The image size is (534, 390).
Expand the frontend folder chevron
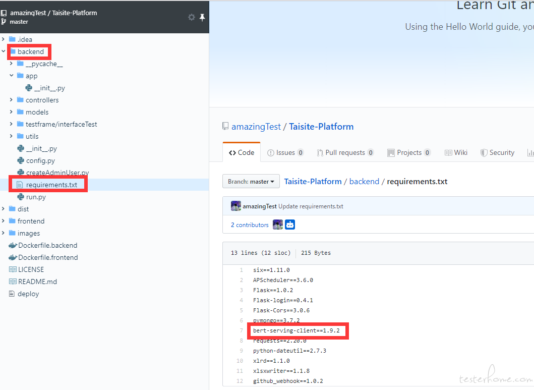tap(4, 220)
